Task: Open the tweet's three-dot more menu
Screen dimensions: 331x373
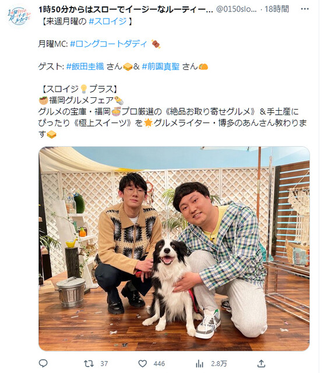Action: coord(305,9)
